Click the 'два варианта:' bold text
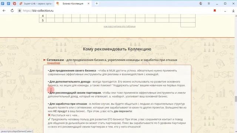This screenshot has height=133, width=237. tap(123, 111)
